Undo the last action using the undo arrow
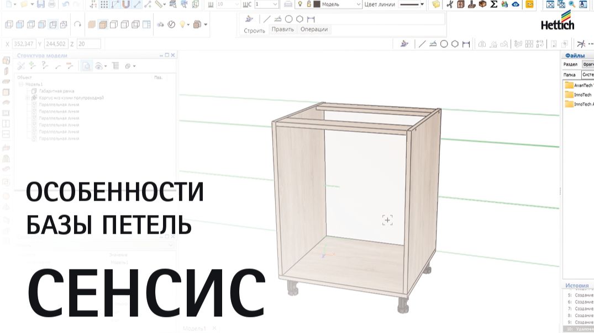594x333 pixels. [x=66, y=4]
